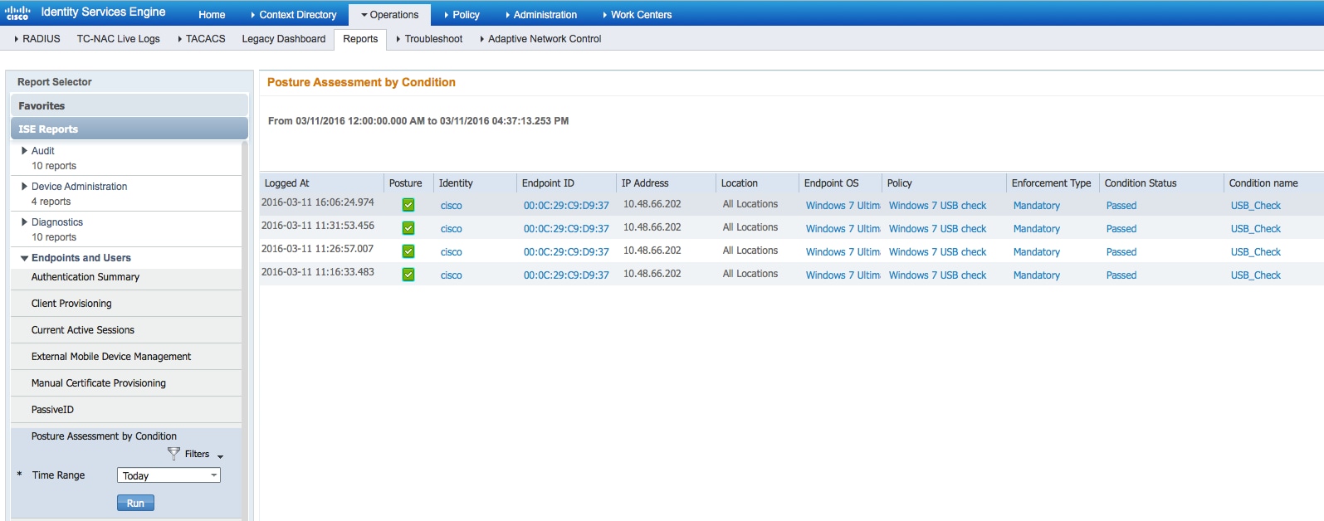The width and height of the screenshot is (1324, 521).
Task: Sort by the Enforcement Type column header
Action: 1053,183
